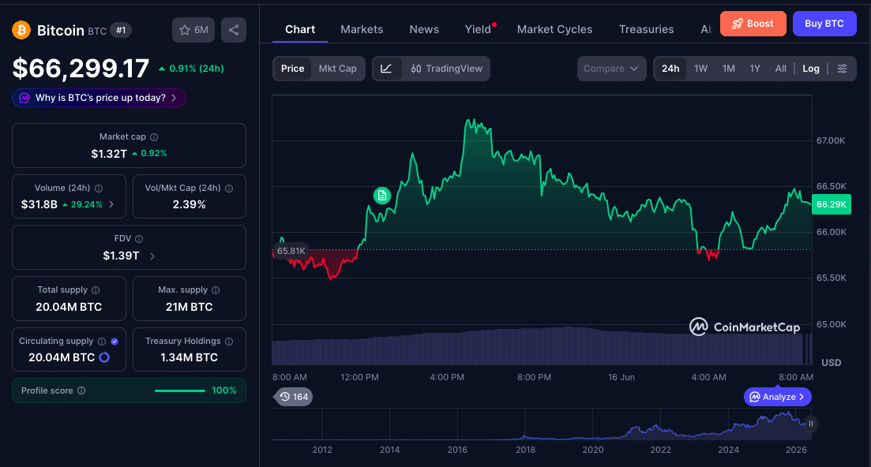Click the 1.34M BTC treasury value

pos(189,357)
